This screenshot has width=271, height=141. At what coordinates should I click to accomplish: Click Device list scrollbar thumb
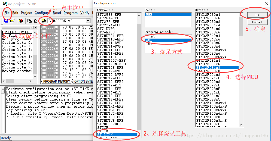pyautogui.click(x=241, y=26)
